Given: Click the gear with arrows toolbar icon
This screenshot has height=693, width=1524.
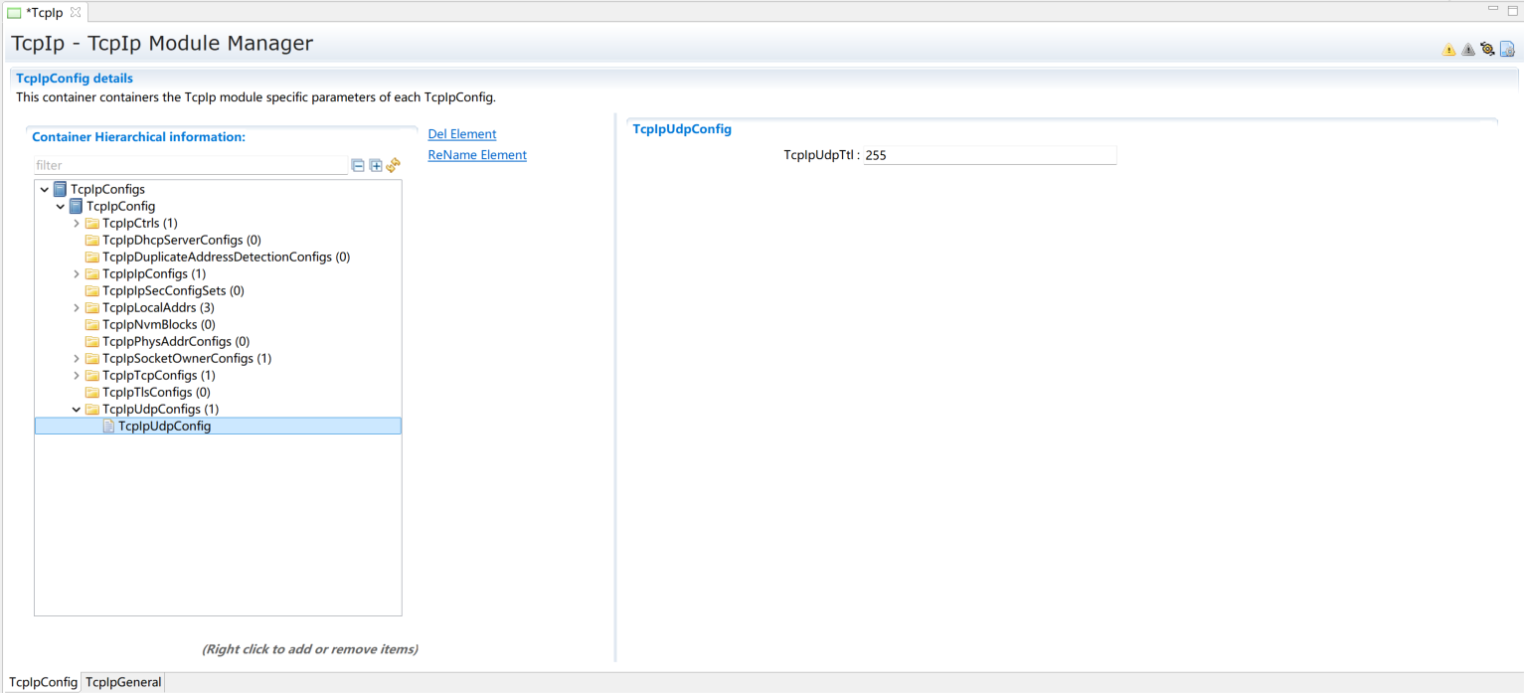Looking at the screenshot, I should pyautogui.click(x=1487, y=49).
